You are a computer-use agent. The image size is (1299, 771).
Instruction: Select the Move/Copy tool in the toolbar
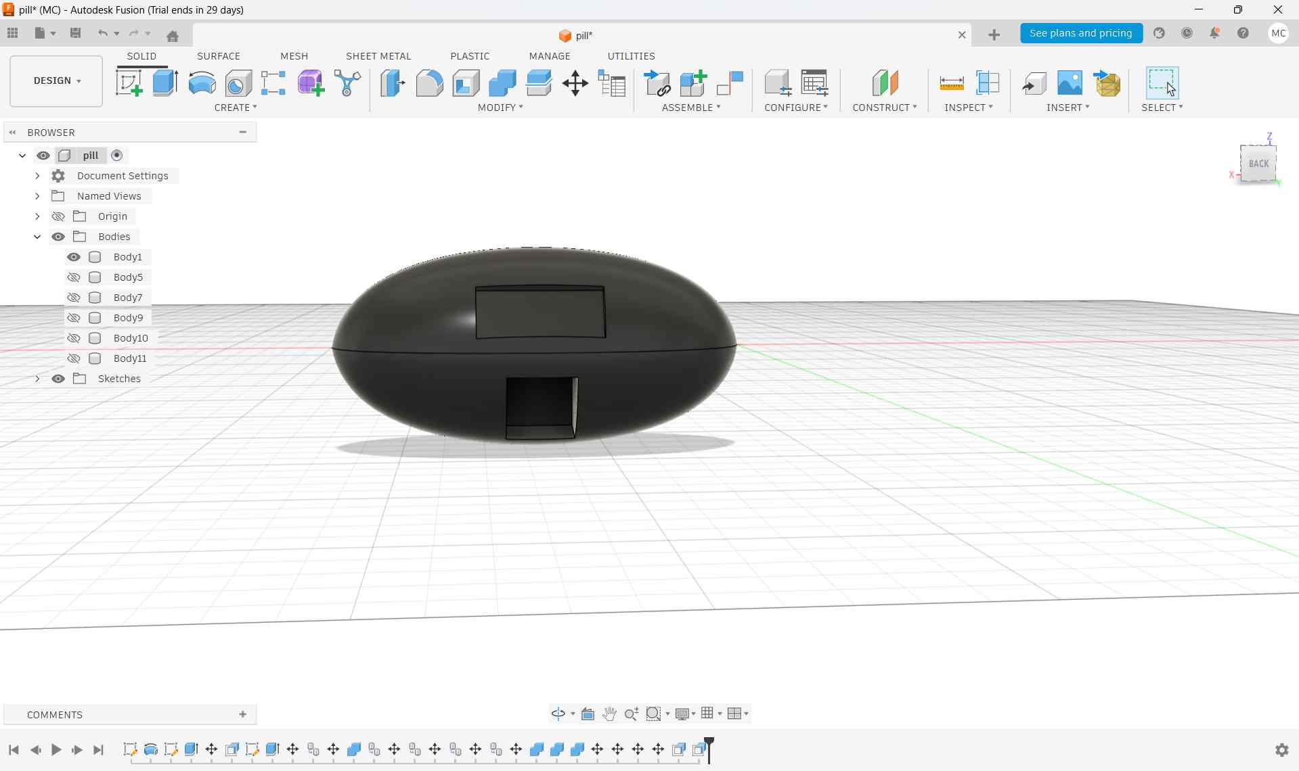575,83
